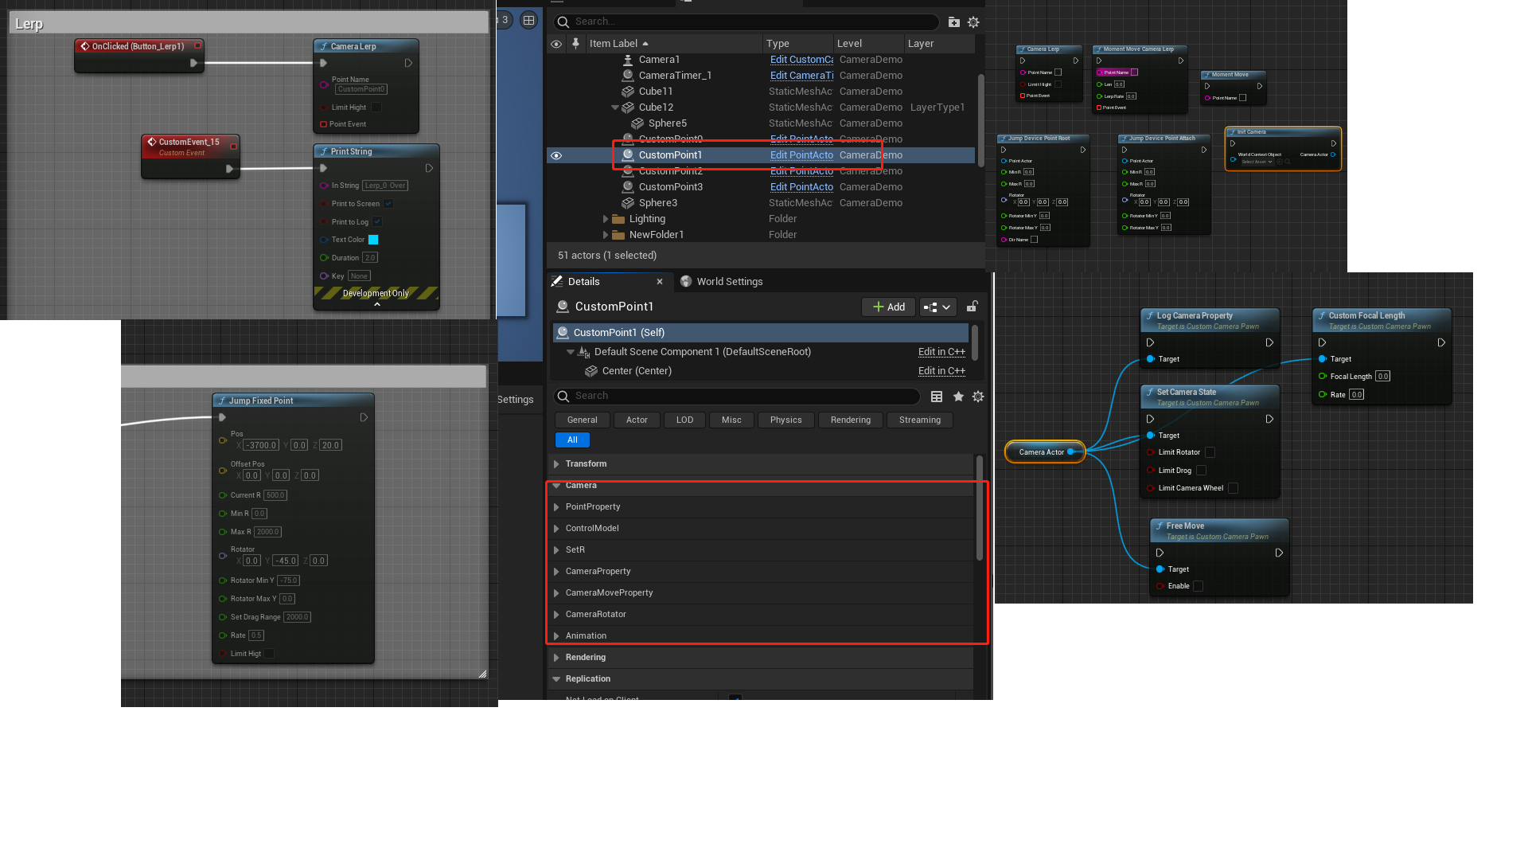
Task: Open Edit in C++ for the Center component
Action: coord(941,370)
